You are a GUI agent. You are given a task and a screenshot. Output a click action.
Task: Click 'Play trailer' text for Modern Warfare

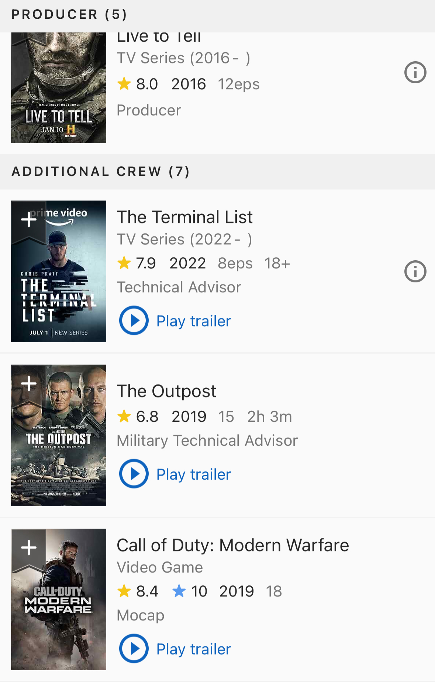(x=194, y=649)
